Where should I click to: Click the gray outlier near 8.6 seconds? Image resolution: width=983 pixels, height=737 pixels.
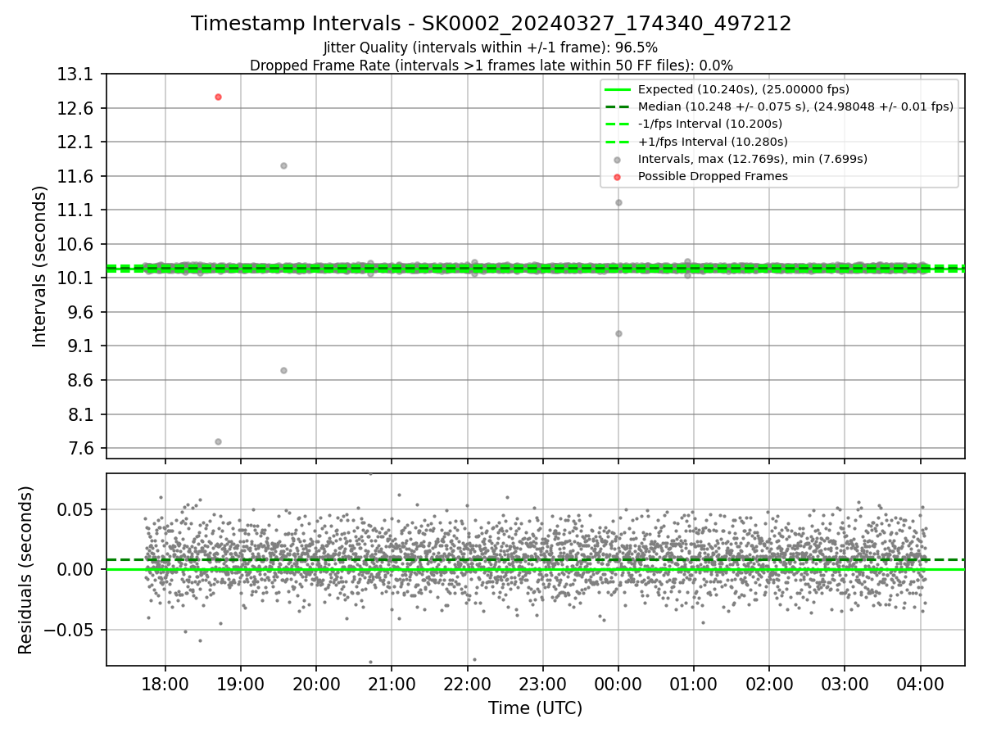[283, 370]
